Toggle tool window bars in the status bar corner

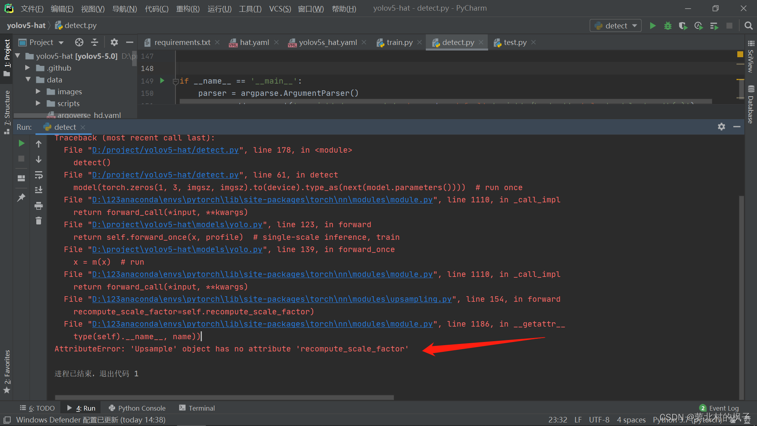point(7,420)
